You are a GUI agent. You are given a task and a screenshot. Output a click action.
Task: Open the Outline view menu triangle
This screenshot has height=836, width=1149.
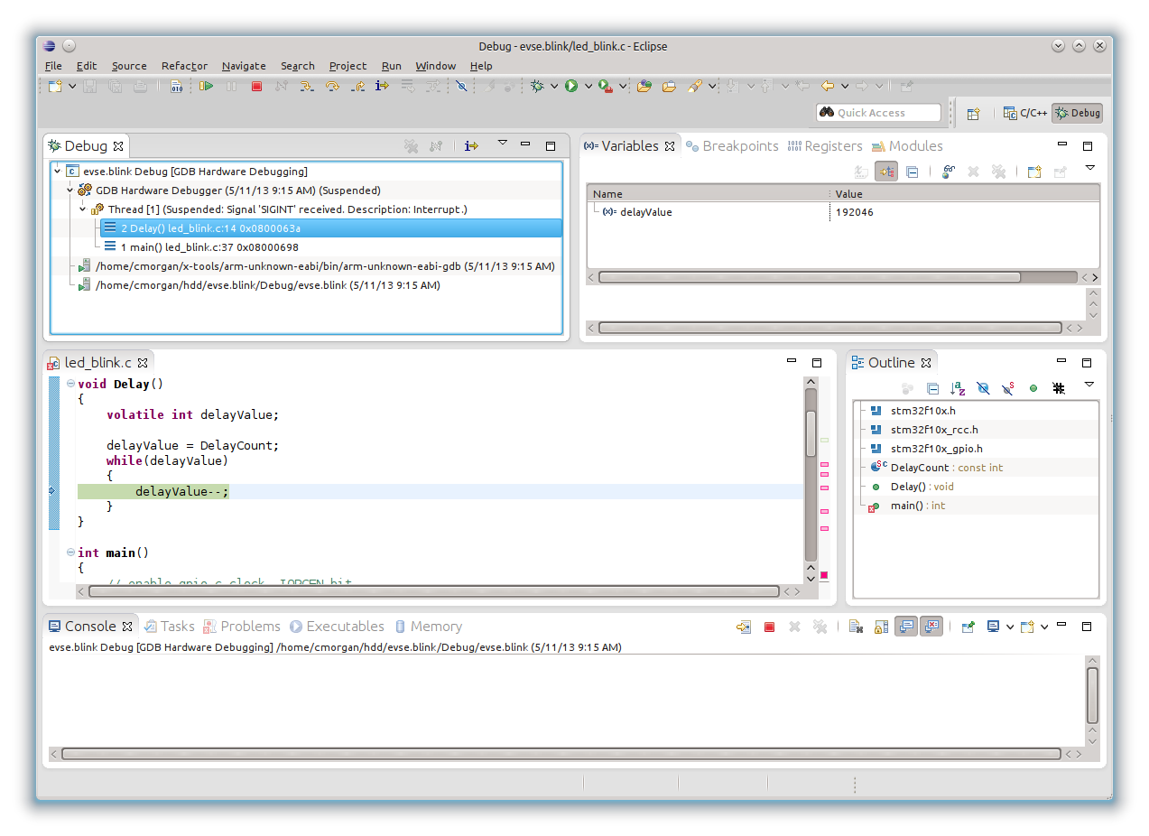(1089, 385)
